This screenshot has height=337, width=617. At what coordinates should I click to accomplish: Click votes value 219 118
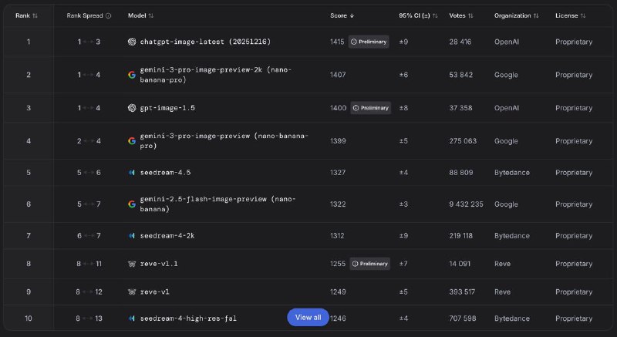[x=461, y=235]
